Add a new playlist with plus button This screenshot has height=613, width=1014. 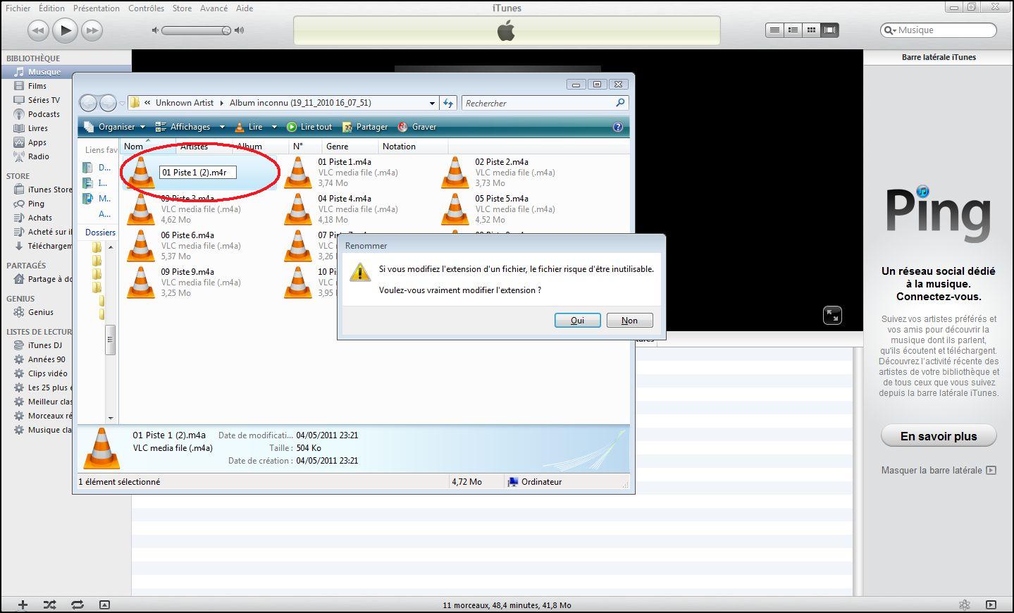(23, 605)
